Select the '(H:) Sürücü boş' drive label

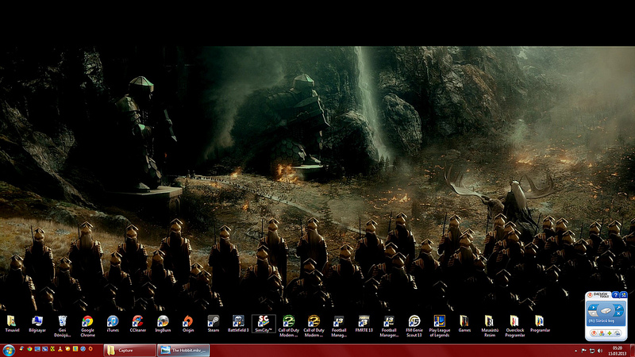pyautogui.click(x=602, y=321)
